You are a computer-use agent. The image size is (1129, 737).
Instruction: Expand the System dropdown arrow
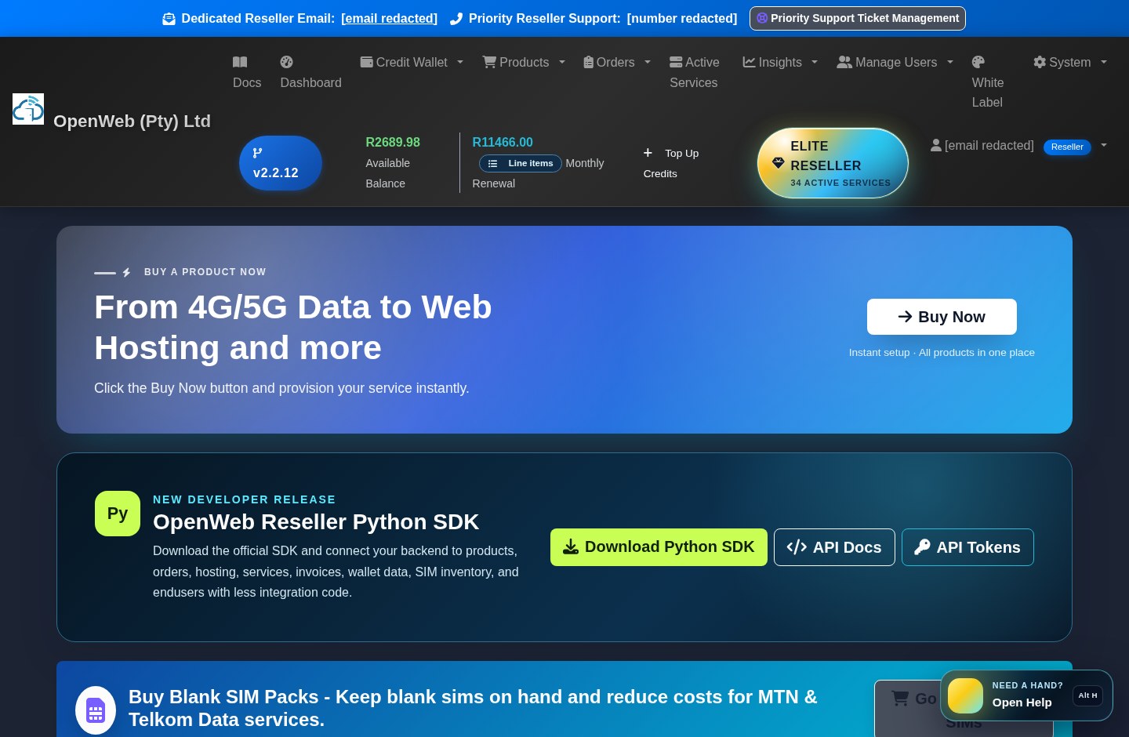1104,62
